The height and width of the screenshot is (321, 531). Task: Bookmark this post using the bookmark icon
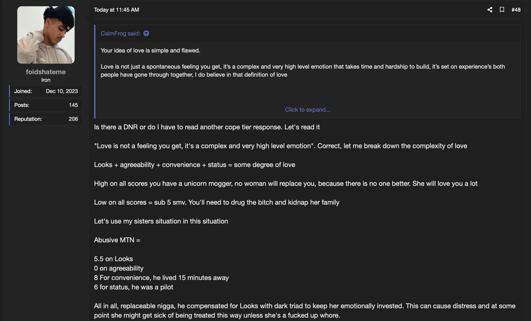[x=502, y=10]
